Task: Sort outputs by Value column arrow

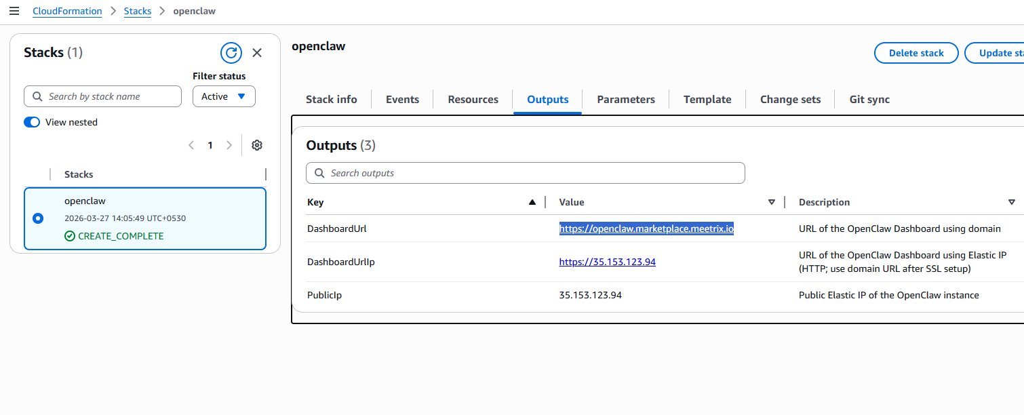Action: click(771, 202)
